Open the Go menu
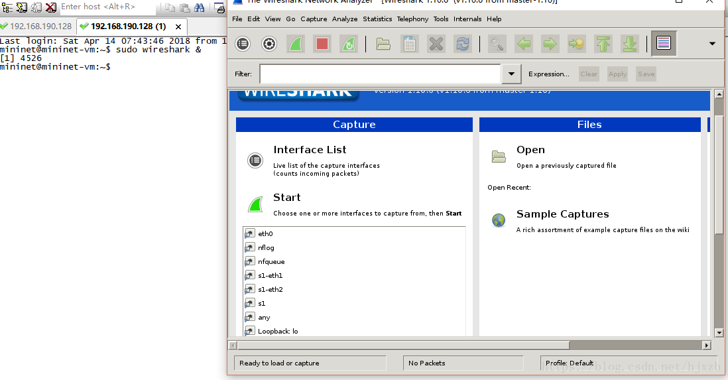Viewport: 728px width, 380px height. tap(290, 19)
